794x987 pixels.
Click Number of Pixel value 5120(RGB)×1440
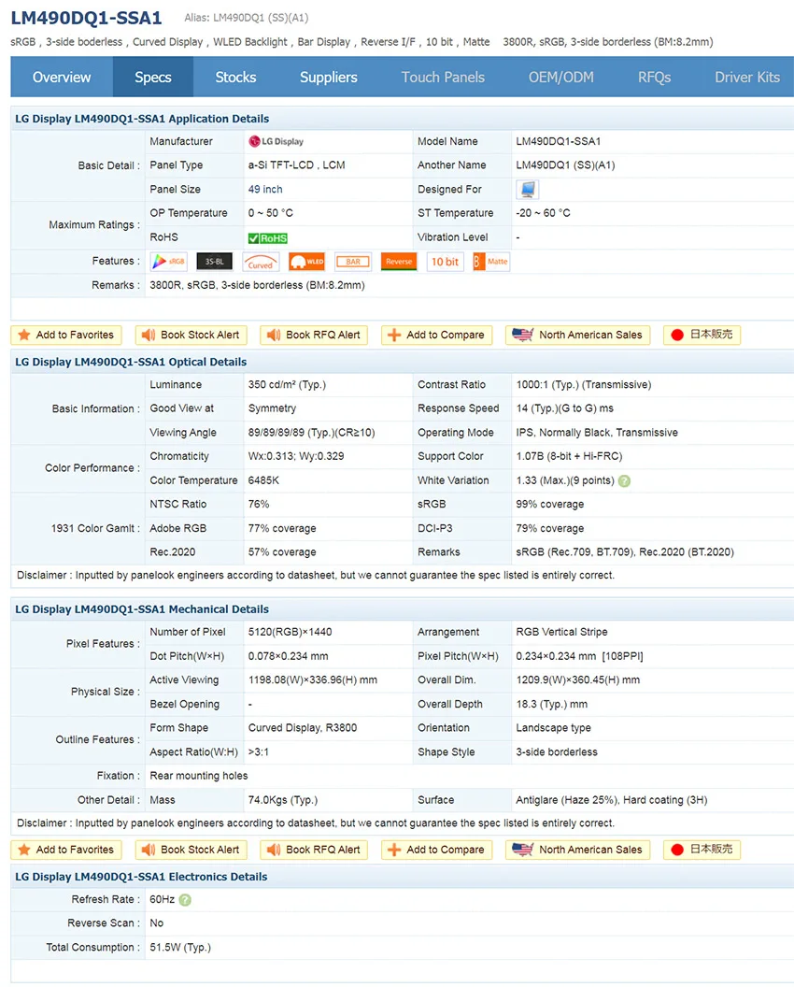click(x=290, y=632)
